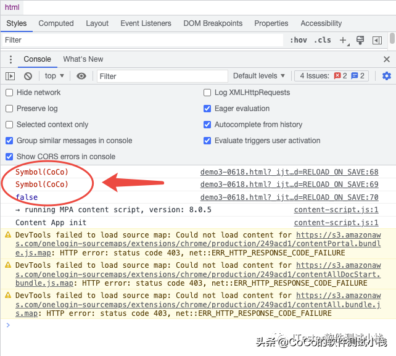Open the contentAllDocStart.bundle.js.map URL link
Screen dimensions: 396x356
[198, 274]
